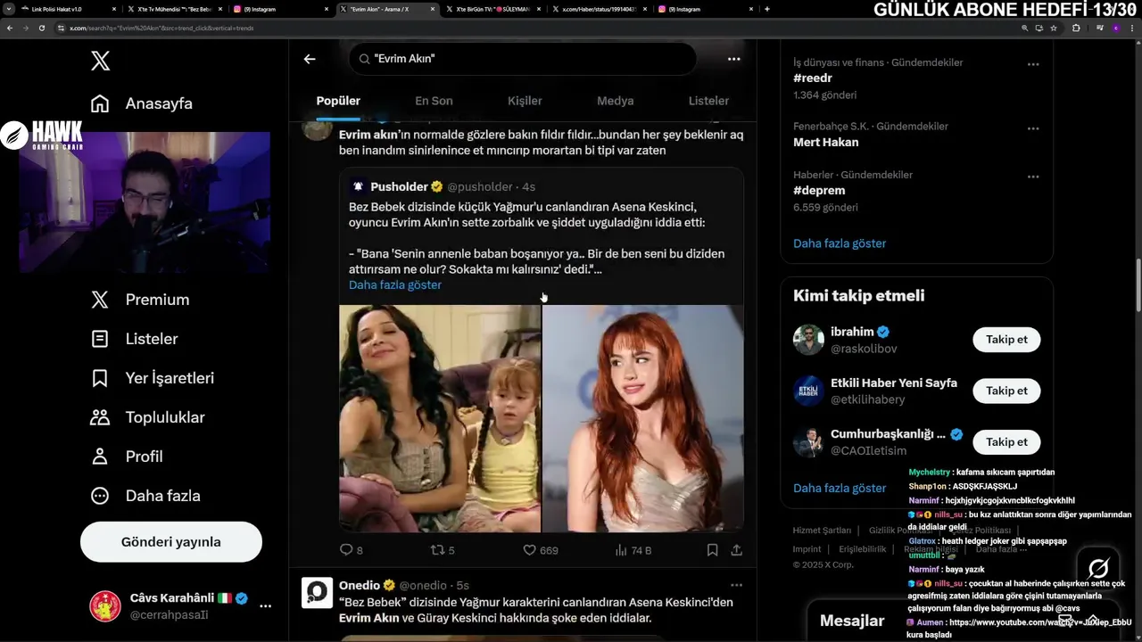
Task: Like the post with 669 likes
Action: (x=540, y=550)
